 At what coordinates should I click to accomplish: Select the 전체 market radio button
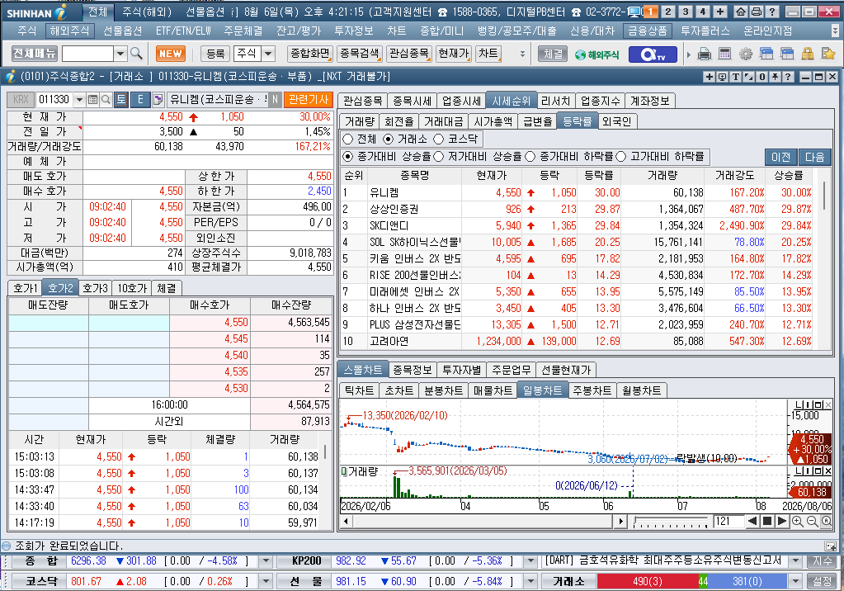[347, 139]
